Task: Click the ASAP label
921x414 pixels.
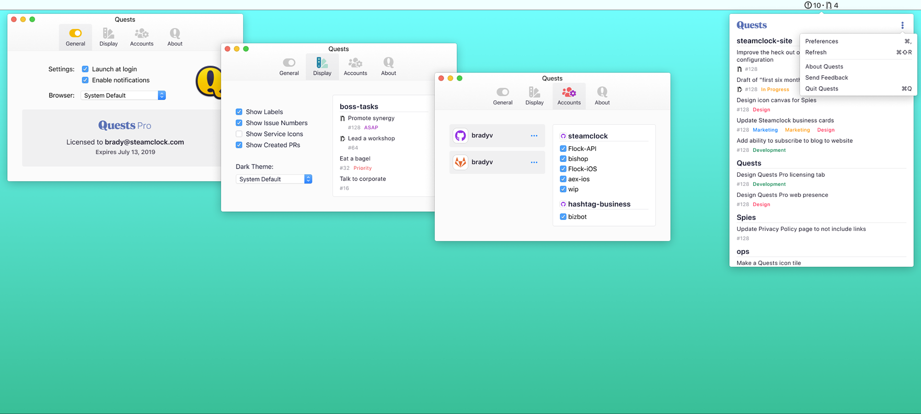Action: pyautogui.click(x=371, y=127)
